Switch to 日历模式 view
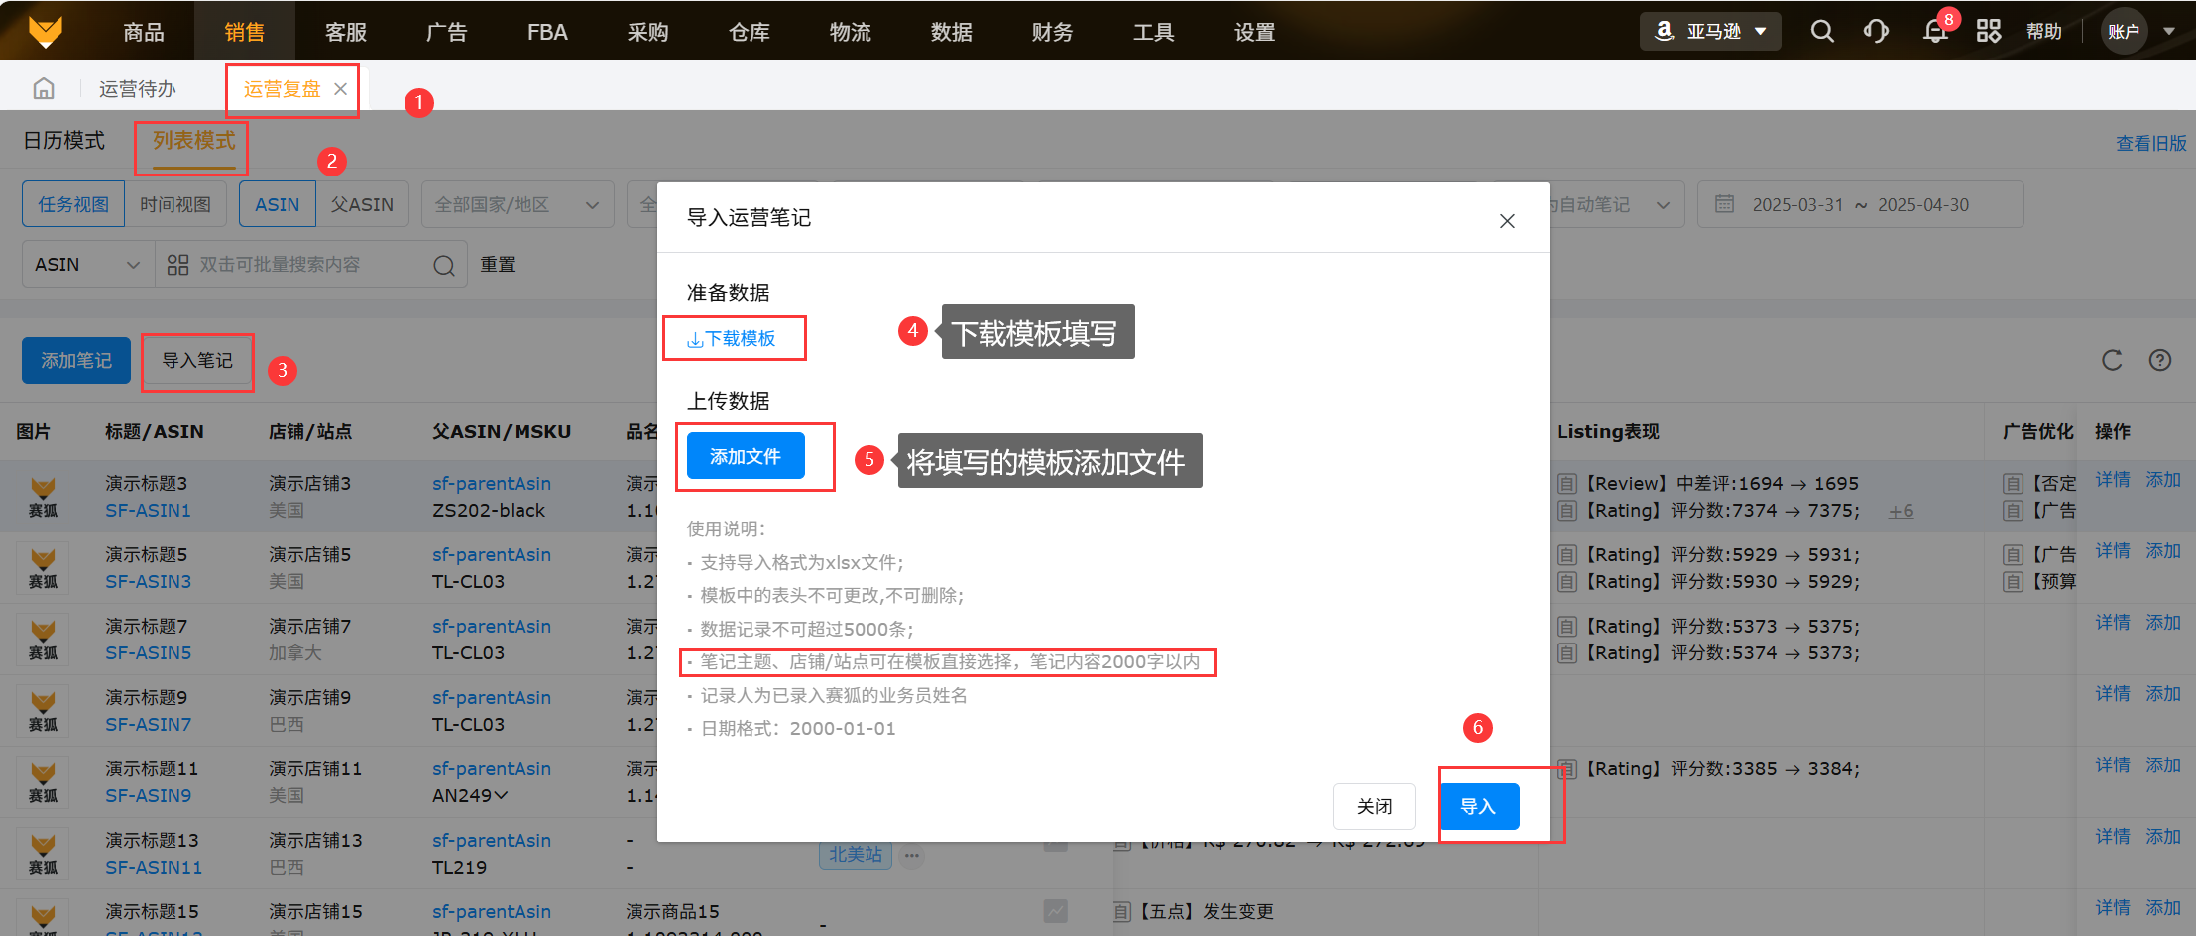Screen dimensions: 2196x936 click(63, 141)
